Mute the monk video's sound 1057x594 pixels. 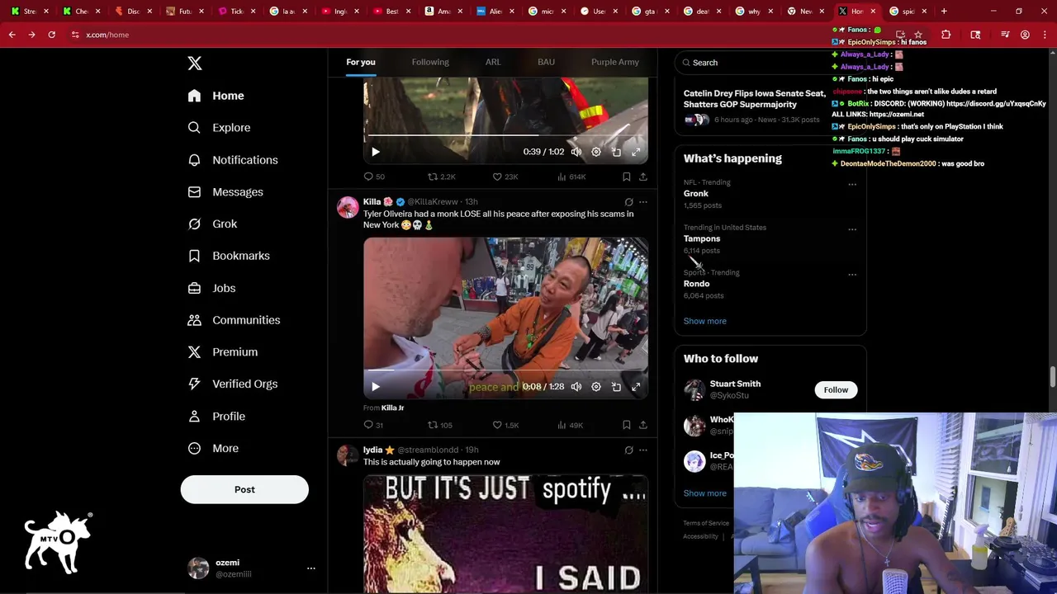576,387
